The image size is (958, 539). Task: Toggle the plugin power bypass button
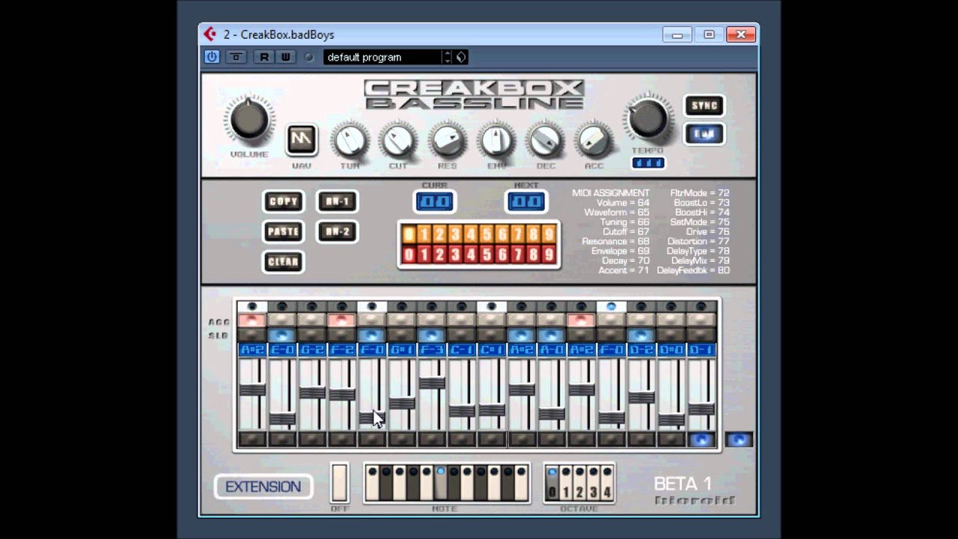point(212,57)
